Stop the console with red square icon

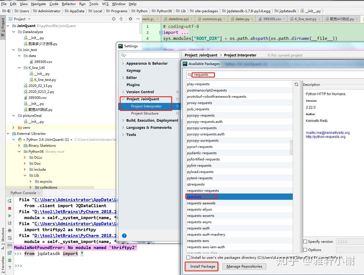point(10,208)
